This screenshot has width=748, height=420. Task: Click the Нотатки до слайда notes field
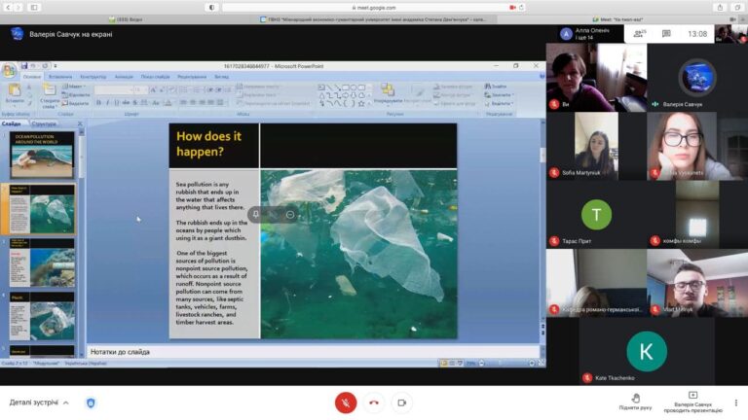click(314, 352)
